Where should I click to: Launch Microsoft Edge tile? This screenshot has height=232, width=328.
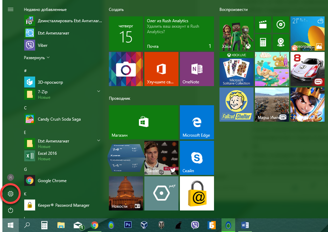pyautogui.click(x=197, y=122)
